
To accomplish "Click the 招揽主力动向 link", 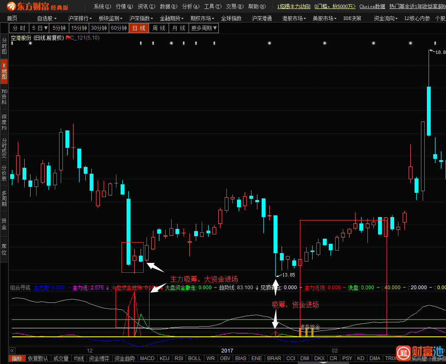I will (294, 6).
